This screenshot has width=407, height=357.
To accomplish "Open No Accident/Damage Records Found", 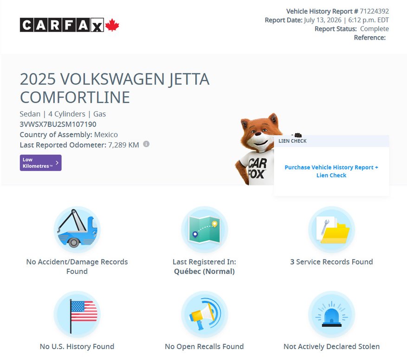I will tap(77, 266).
